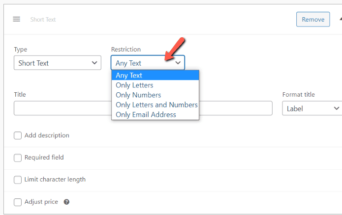
Task: Enable the Add description checkbox
Action: coord(18,135)
